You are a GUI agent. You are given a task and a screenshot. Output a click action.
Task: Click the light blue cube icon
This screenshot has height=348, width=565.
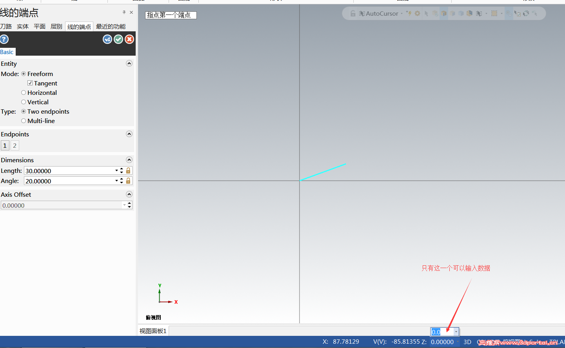[x=461, y=13]
